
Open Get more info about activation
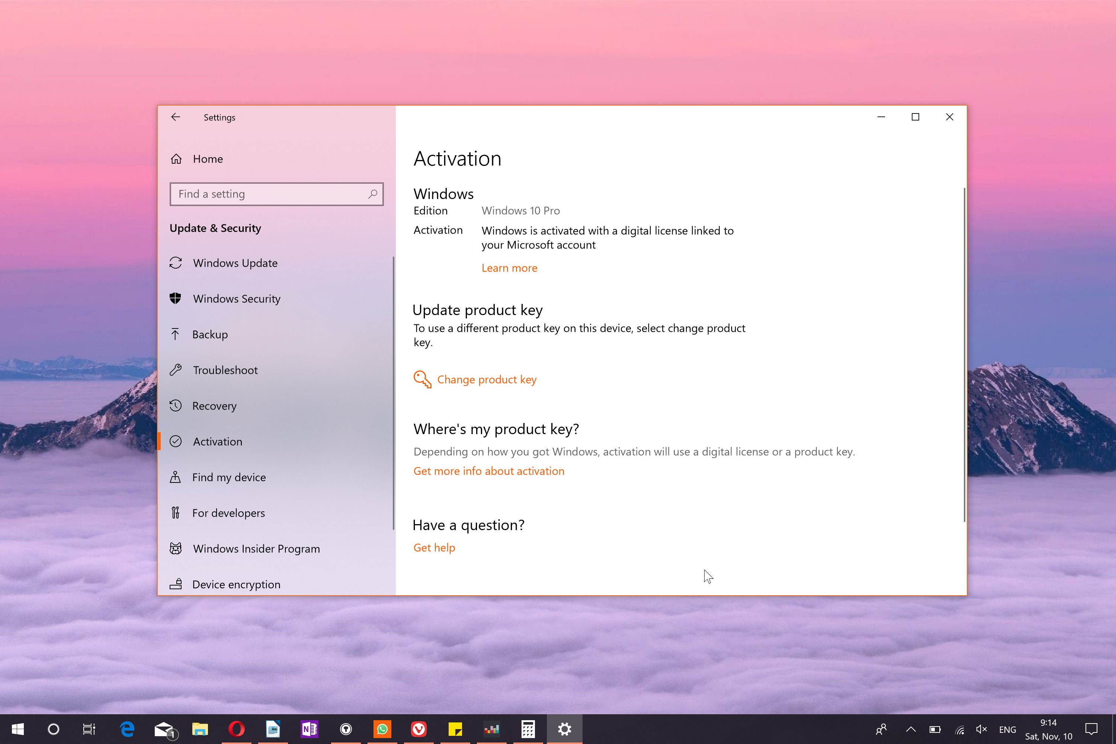point(489,471)
